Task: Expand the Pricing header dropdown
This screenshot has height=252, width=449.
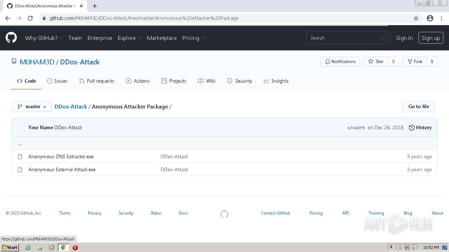Action: coord(193,38)
